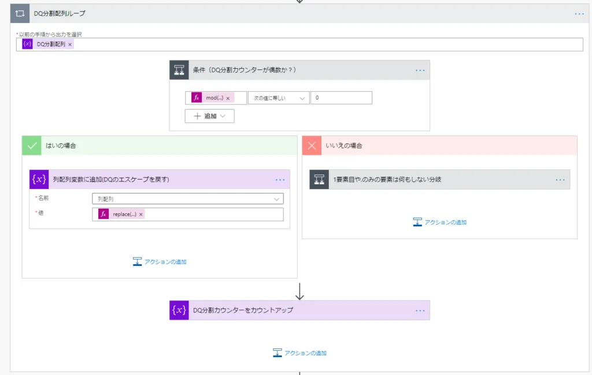The image size is (592, 375).
Task: Click the green checkmark on はいの場合 branch
Action: point(32,146)
